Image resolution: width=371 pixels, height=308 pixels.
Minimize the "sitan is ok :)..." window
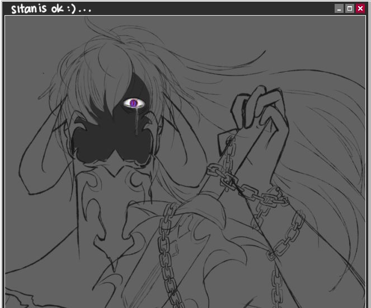(339, 9)
